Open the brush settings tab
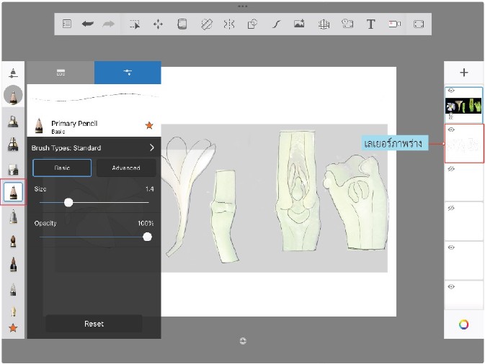 (x=128, y=73)
